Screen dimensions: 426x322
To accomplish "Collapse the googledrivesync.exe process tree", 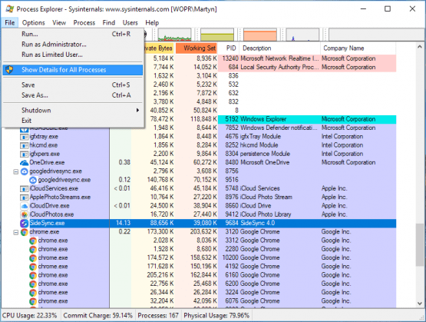I will coord(16,171).
